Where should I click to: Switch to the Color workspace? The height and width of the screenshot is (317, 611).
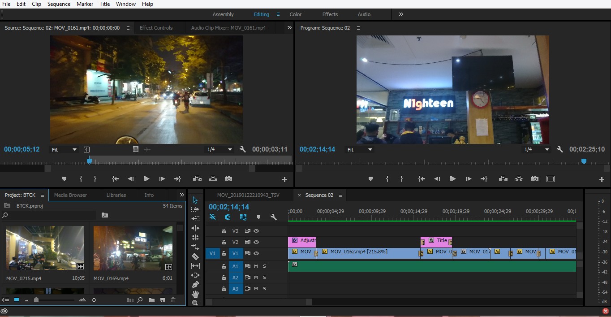296,14
